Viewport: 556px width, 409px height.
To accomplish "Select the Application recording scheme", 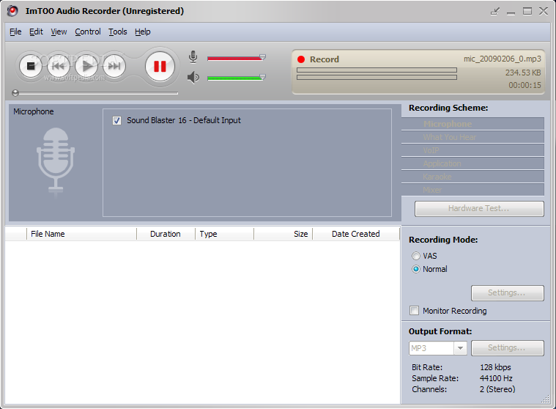I will [x=472, y=163].
